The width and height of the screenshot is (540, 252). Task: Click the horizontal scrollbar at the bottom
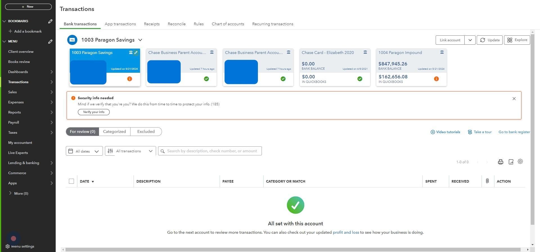coord(293,250)
